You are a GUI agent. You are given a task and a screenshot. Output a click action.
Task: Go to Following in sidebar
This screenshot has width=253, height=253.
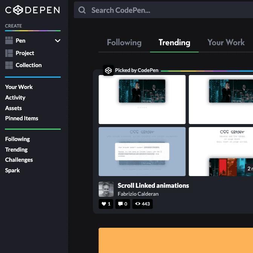click(17, 139)
